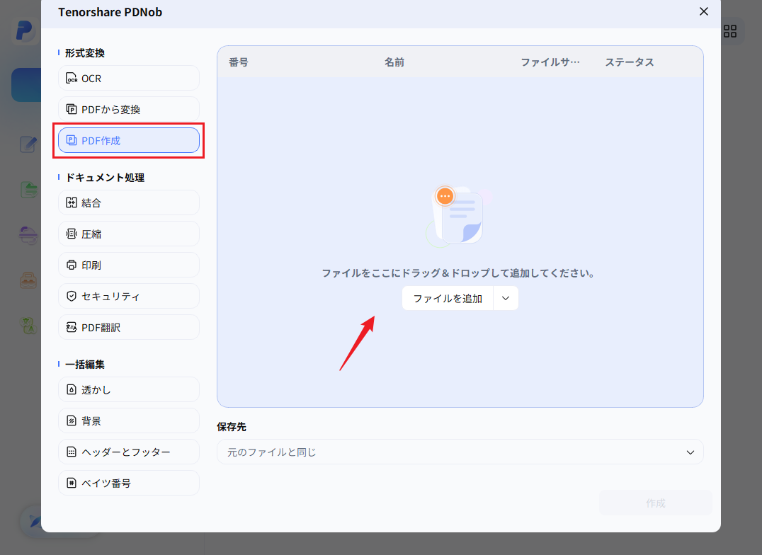
Task: Click the grid view icon behind dialog
Action: coord(730,31)
